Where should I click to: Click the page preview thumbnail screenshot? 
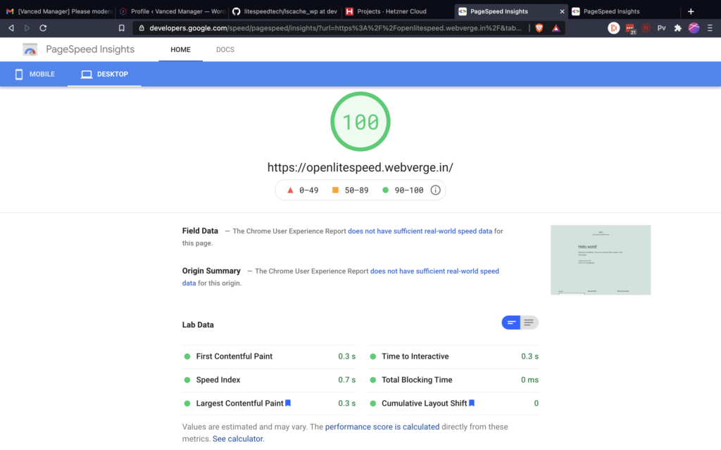click(x=601, y=259)
